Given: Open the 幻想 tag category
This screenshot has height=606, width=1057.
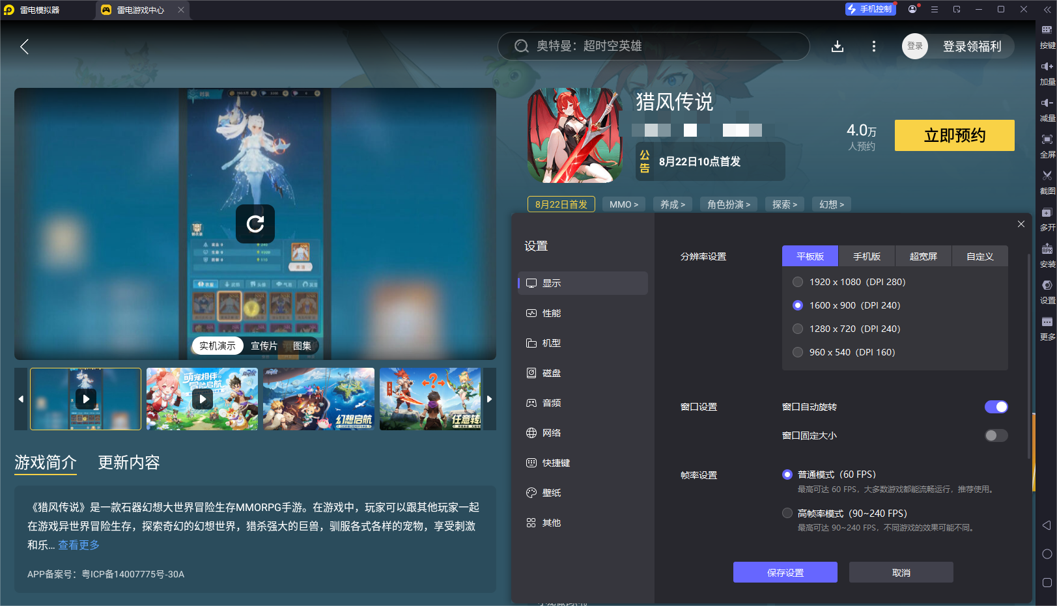Looking at the screenshot, I should [832, 204].
